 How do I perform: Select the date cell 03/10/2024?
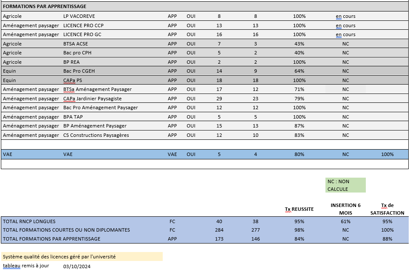[77, 266]
